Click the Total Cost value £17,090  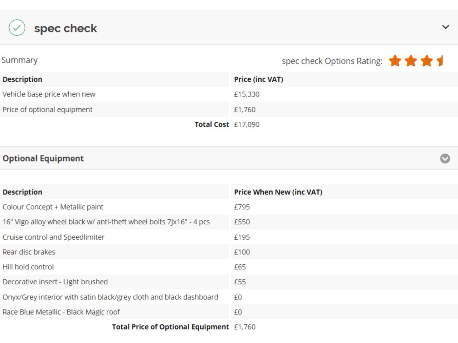(247, 125)
